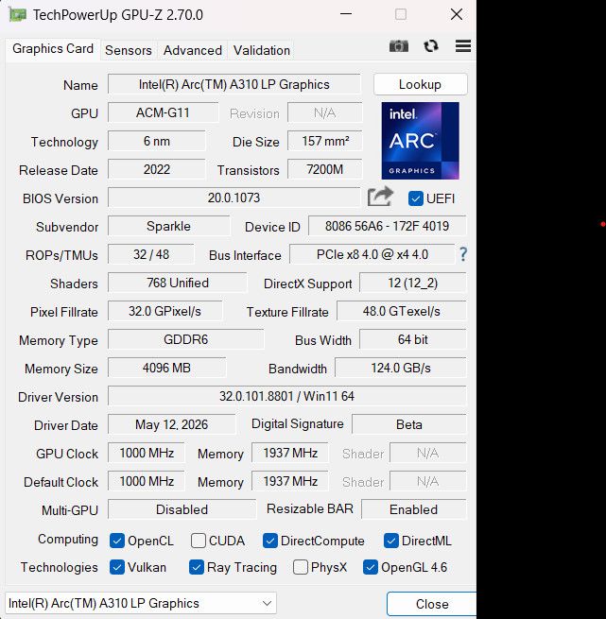Image resolution: width=606 pixels, height=619 pixels.
Task: Click the refresh arrows icon
Action: (x=431, y=46)
